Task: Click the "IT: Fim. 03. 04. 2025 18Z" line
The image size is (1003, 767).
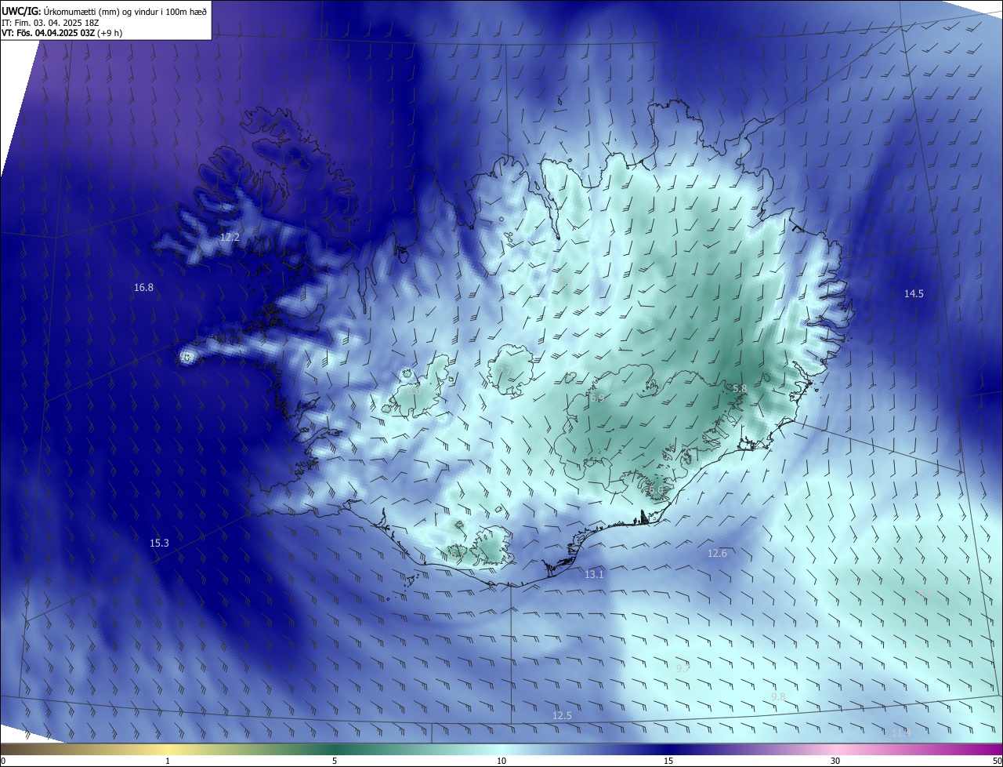Action: coord(50,22)
